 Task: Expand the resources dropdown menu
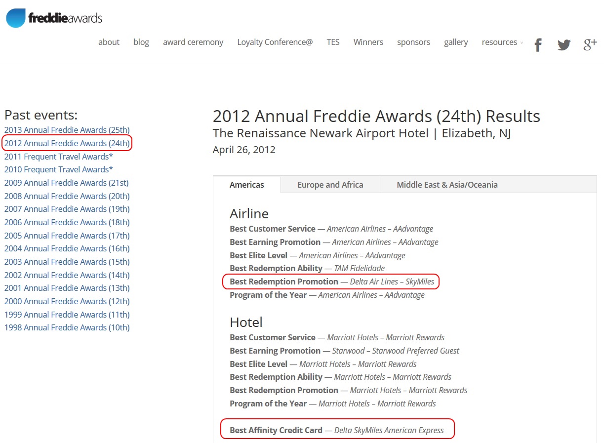pyautogui.click(x=502, y=42)
